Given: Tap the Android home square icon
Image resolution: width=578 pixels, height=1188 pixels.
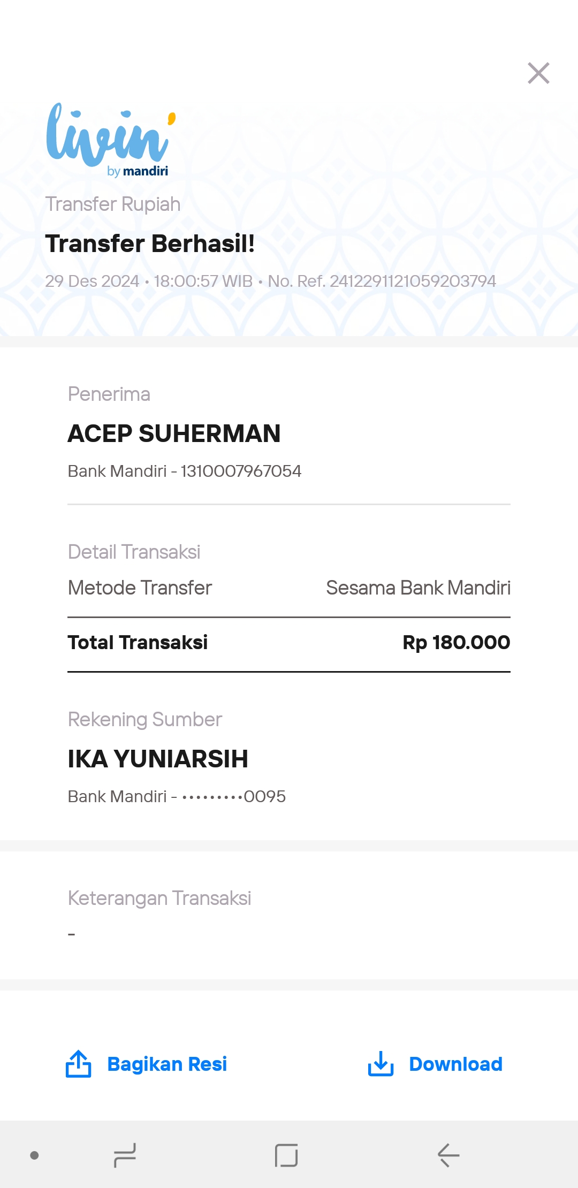Looking at the screenshot, I should (286, 1155).
